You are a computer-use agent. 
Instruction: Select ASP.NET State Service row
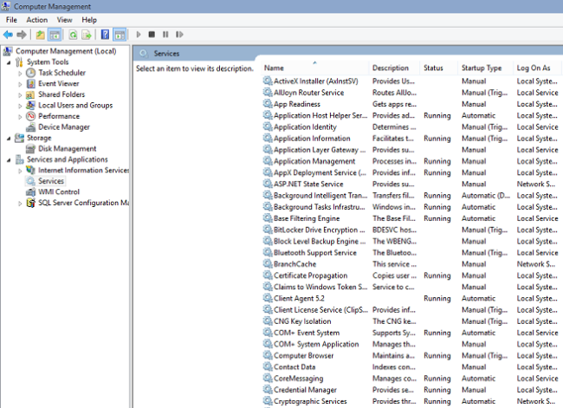click(411, 184)
